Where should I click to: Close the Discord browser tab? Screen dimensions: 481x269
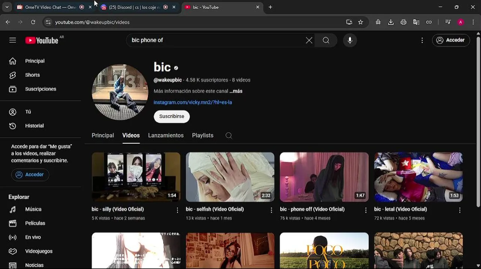coord(174,7)
